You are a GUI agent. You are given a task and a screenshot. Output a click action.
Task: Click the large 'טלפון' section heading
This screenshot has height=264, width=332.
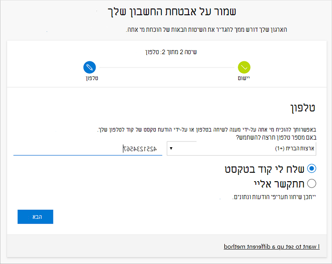click(x=302, y=108)
